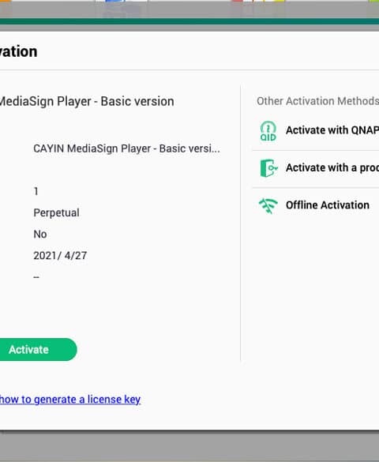The height and width of the screenshot is (462, 379).
Task: Click the 'No' value under Perpetual
Action: (x=40, y=235)
